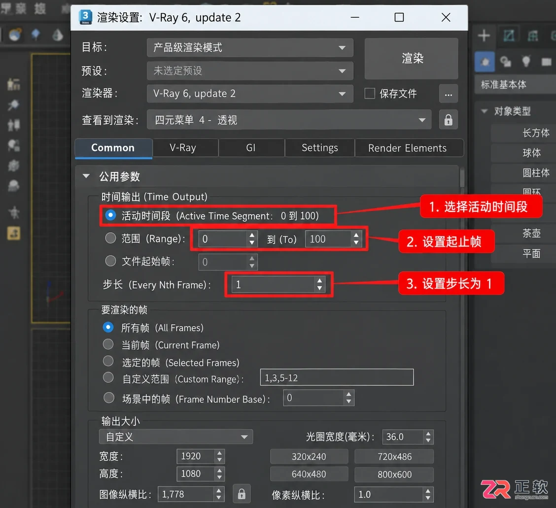Screen dimensions: 556x508
Task: Switch to the Common tab
Action: coord(113,148)
